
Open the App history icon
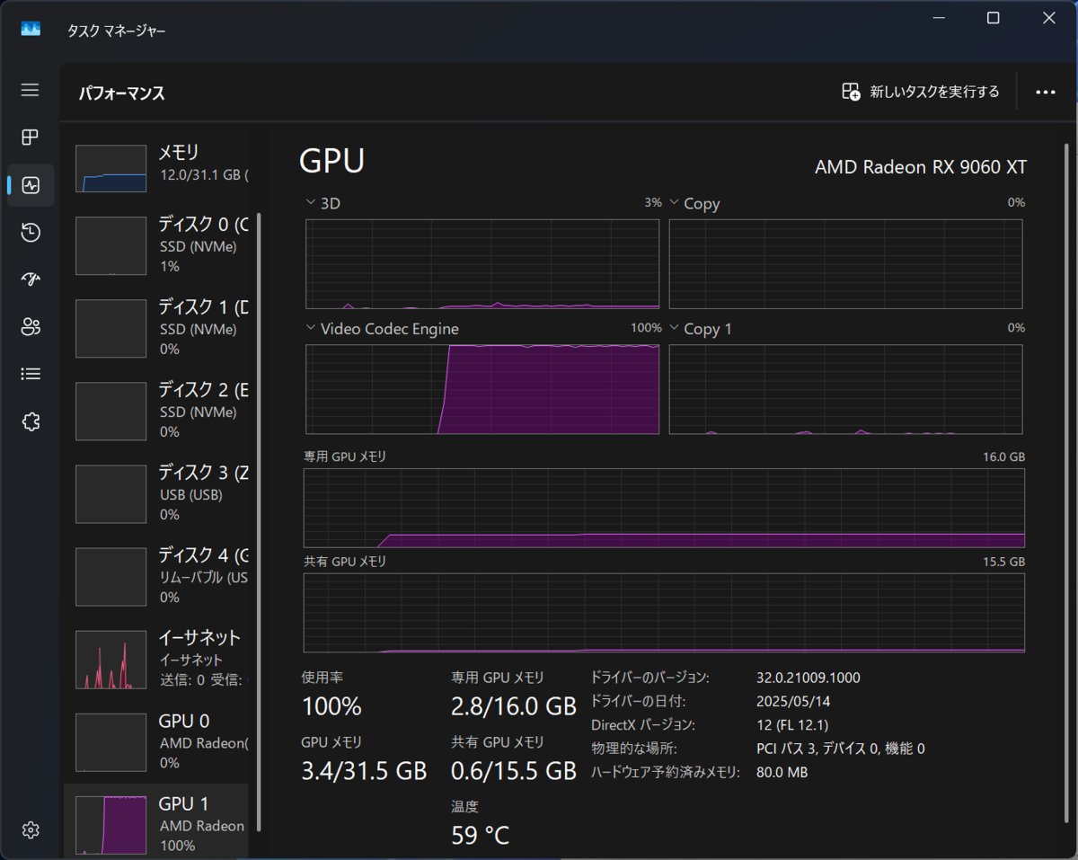[x=31, y=233]
